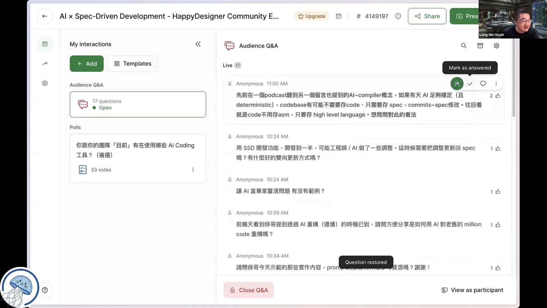Search the Audience Q&A questions
This screenshot has height=308, width=547.
pyautogui.click(x=464, y=46)
